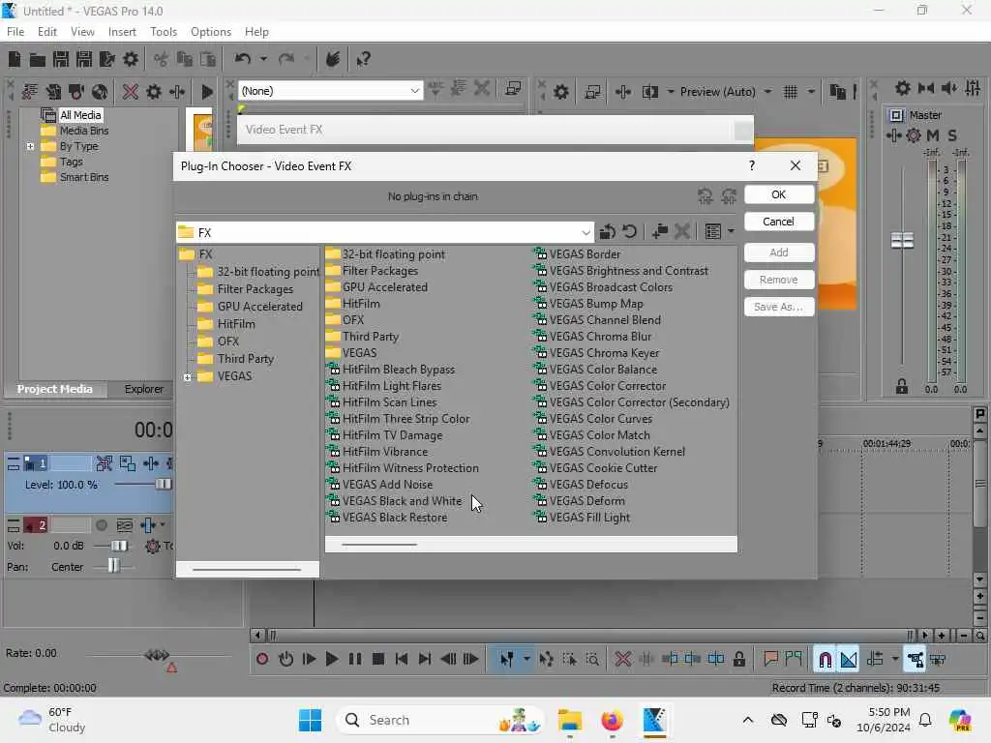Image resolution: width=991 pixels, height=743 pixels.
Task: Click the Undo arrow in main toolbar
Action: pos(243,59)
